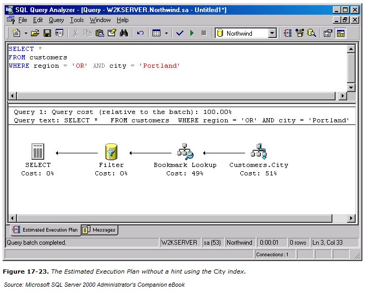Click the Cancel Query stop icon
This screenshot has width=366, height=303.
pos(204,33)
